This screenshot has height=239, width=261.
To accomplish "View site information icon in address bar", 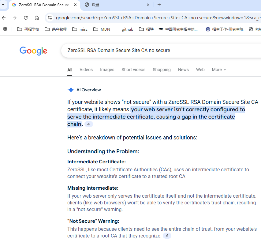I will coord(50,18).
